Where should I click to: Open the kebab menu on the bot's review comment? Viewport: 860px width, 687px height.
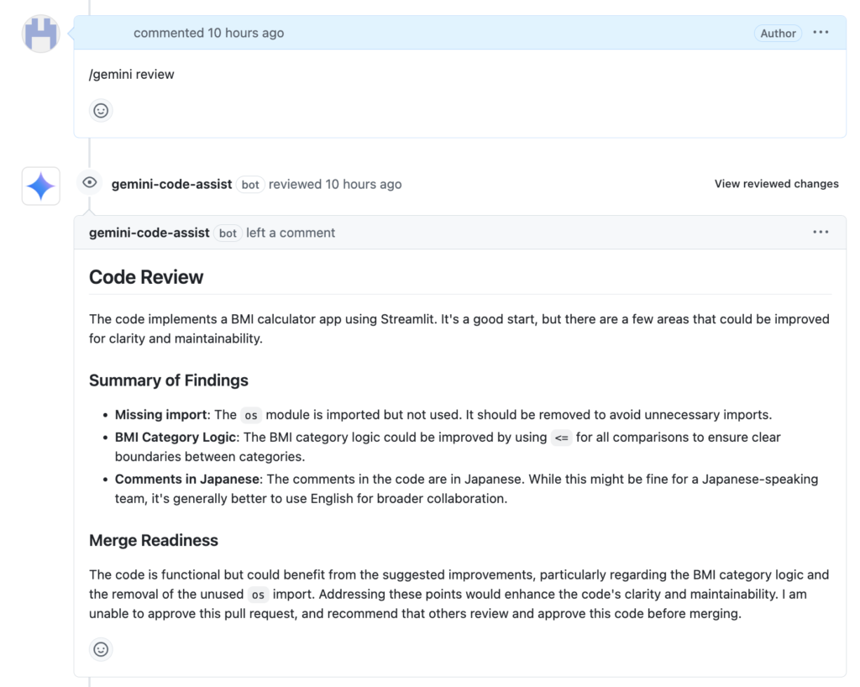tap(821, 232)
